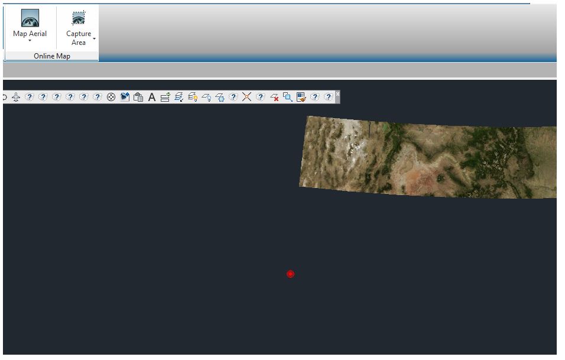Select the letter A text tool

(x=152, y=97)
